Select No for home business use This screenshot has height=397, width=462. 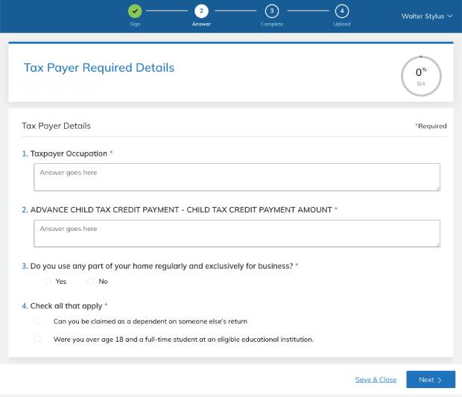pos(91,282)
